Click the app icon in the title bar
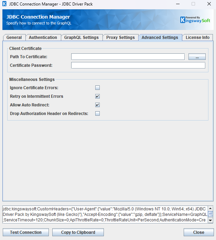 (4, 4)
